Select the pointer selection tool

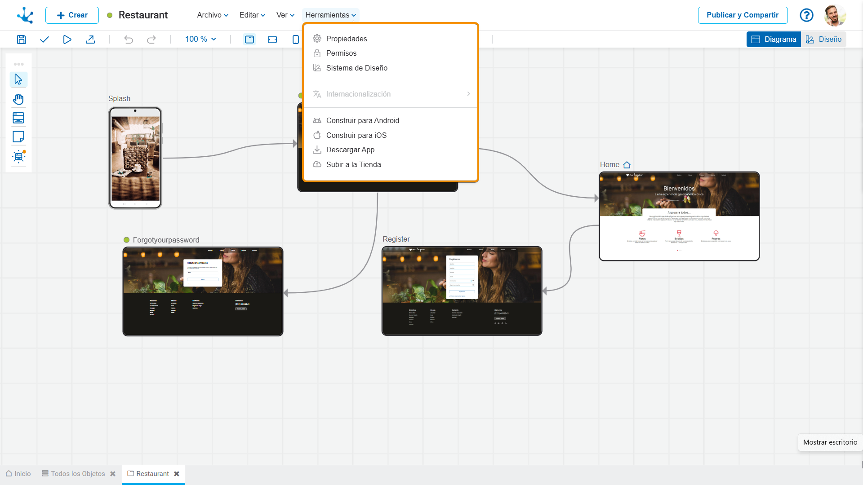(x=18, y=79)
